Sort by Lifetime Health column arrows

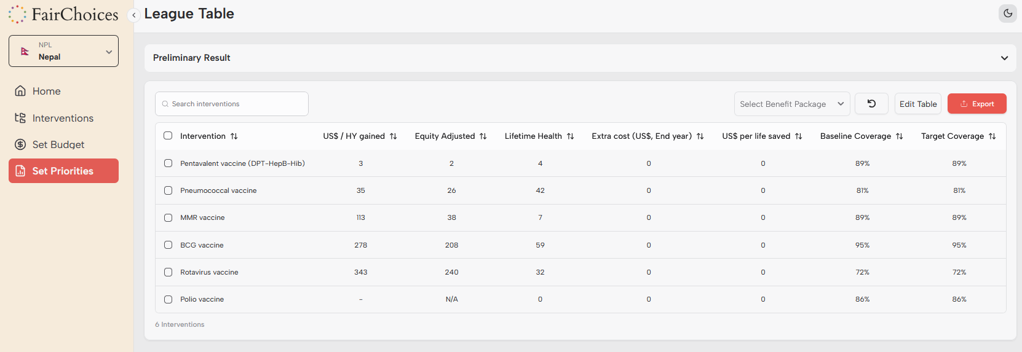point(570,136)
